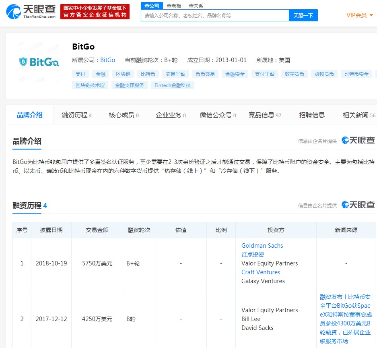Click the 币币交易 tag
This screenshot has width=377, height=348.
(205, 74)
